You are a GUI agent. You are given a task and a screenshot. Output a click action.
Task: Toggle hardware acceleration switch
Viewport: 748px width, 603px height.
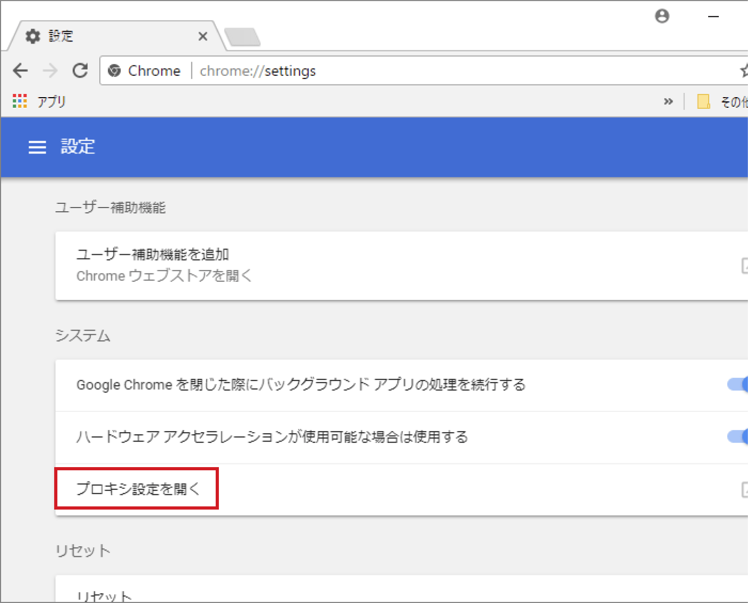pos(738,436)
